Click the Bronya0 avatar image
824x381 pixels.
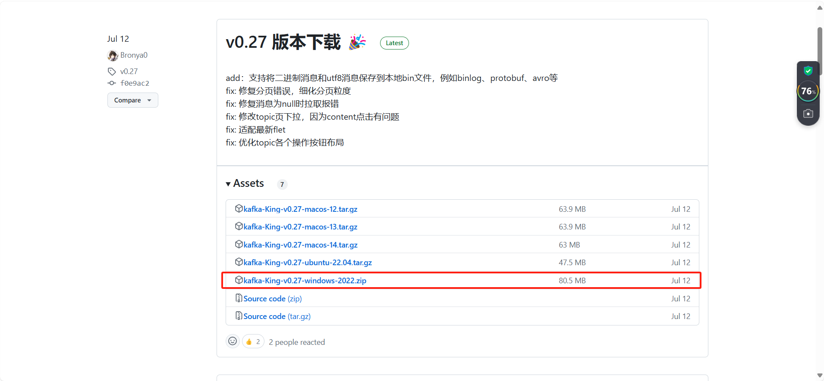point(113,56)
